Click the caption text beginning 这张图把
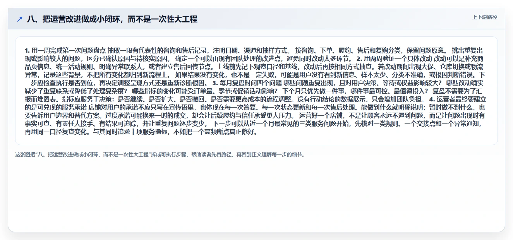 160,155
